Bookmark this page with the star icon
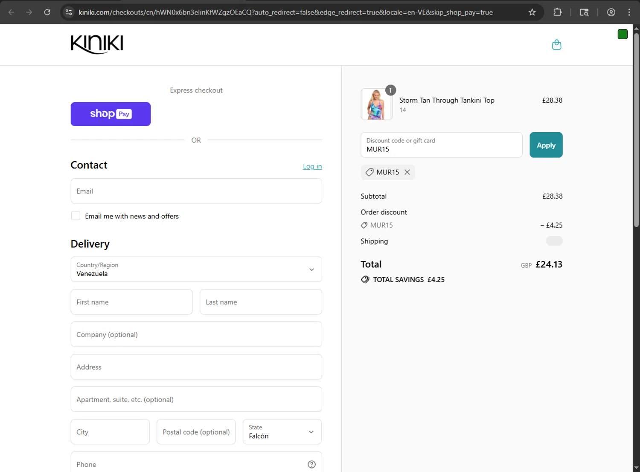The height and width of the screenshot is (472, 640). click(532, 12)
